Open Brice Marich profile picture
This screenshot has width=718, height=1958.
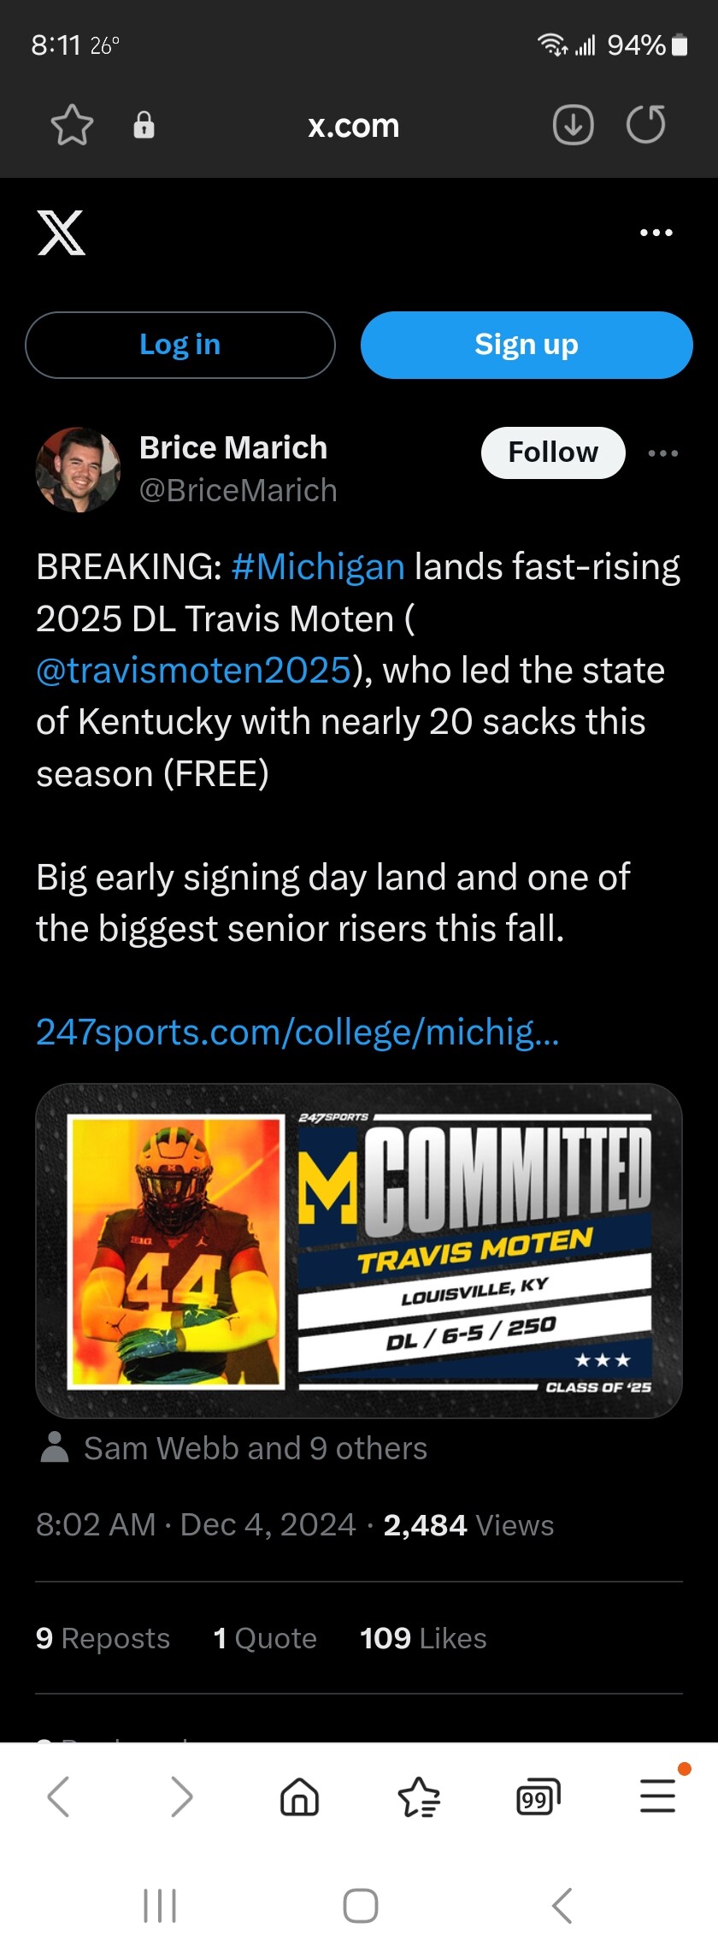pyautogui.click(x=78, y=470)
